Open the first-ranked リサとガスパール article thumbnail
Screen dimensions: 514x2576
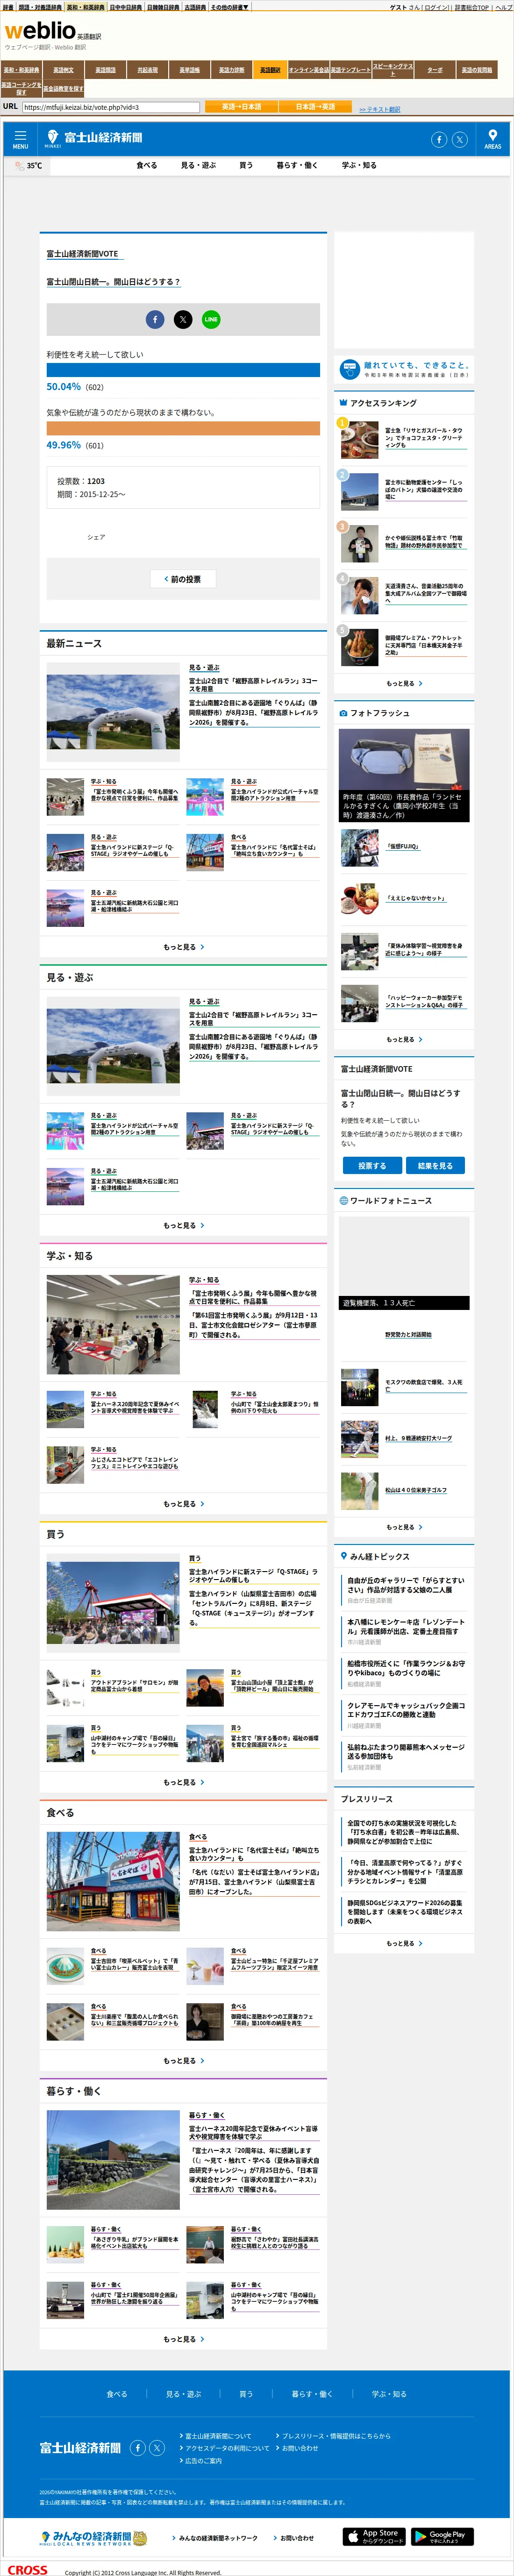pos(359,439)
